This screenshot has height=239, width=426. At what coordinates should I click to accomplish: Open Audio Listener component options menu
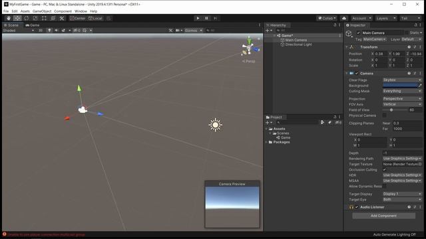click(x=420, y=206)
